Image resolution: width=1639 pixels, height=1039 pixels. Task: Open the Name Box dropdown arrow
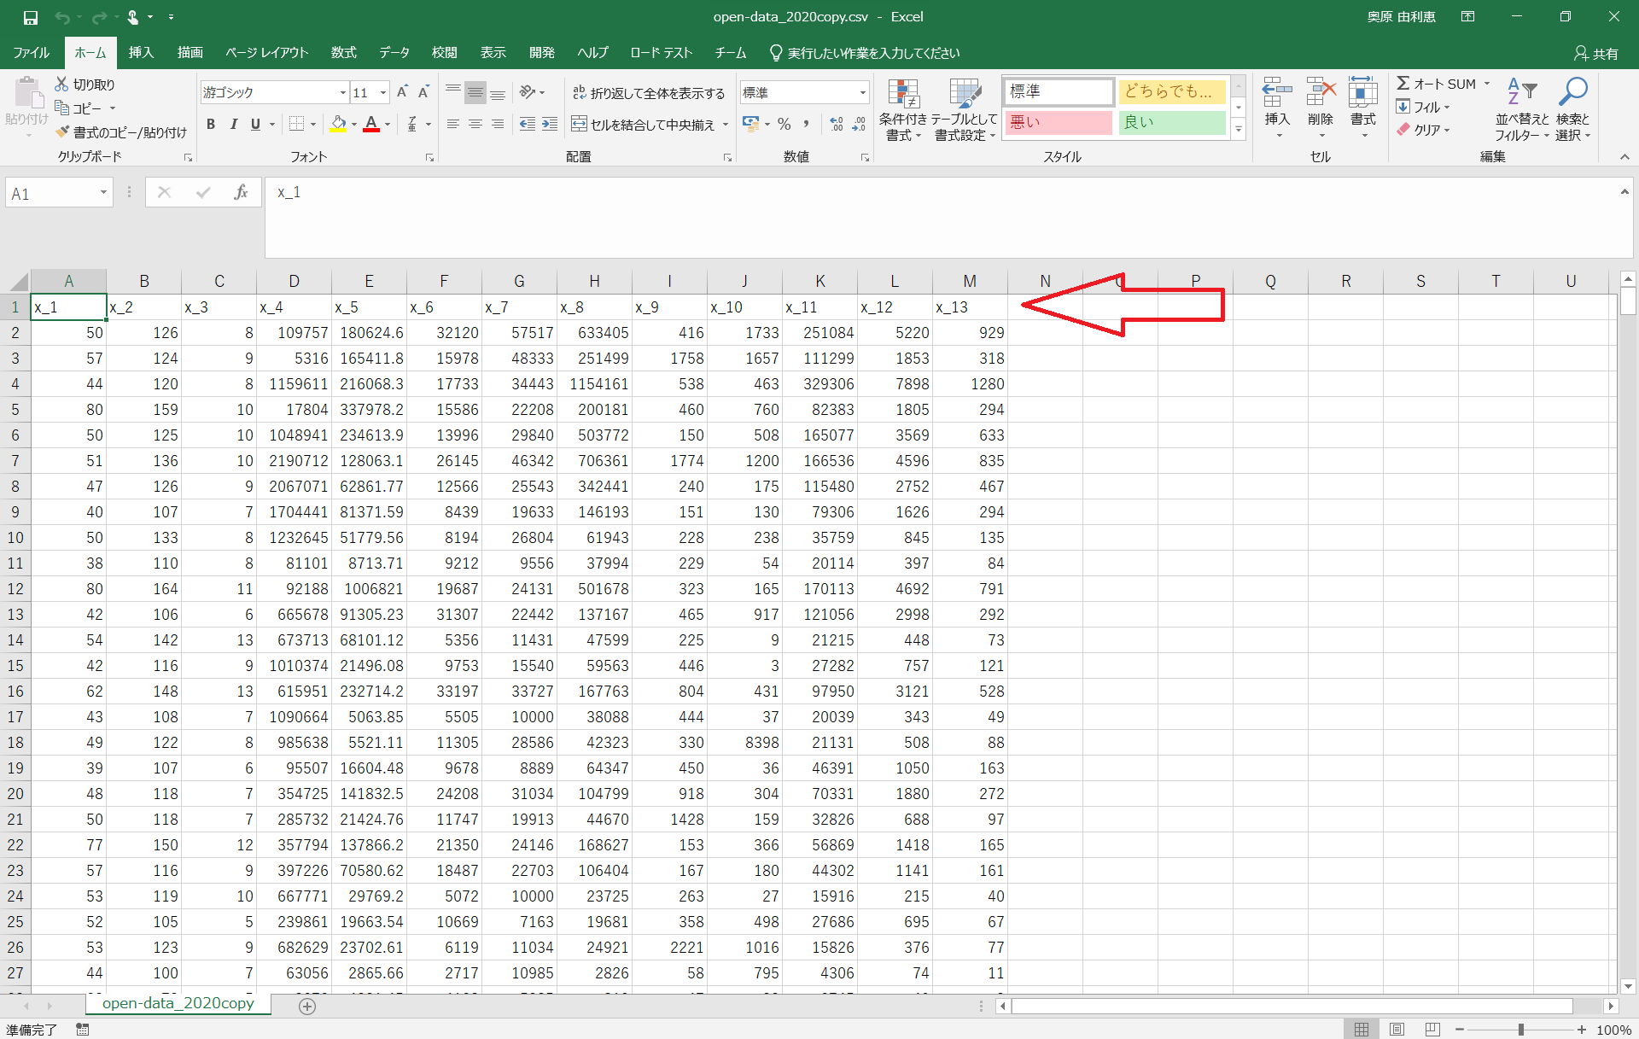click(103, 193)
